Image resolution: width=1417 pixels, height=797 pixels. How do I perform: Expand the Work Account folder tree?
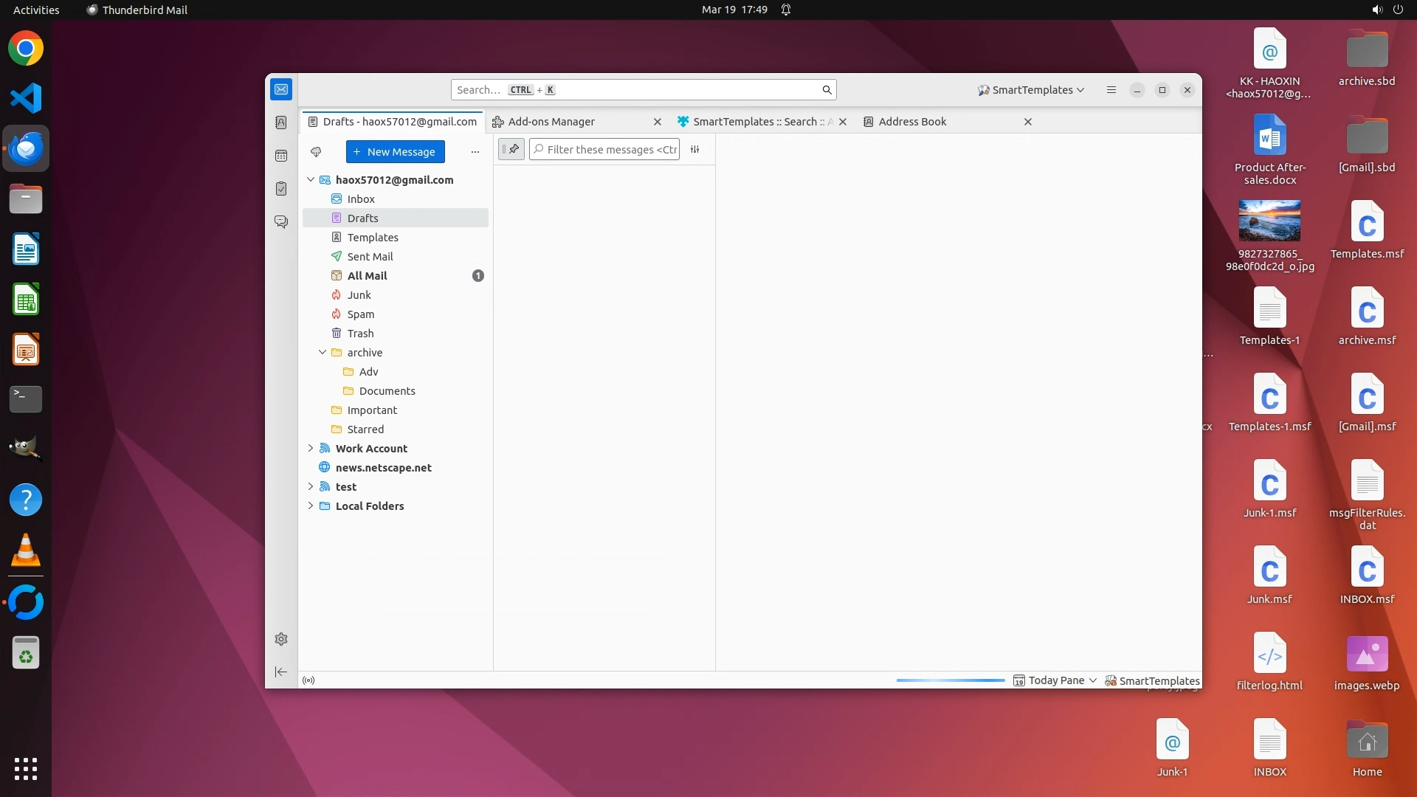(311, 448)
